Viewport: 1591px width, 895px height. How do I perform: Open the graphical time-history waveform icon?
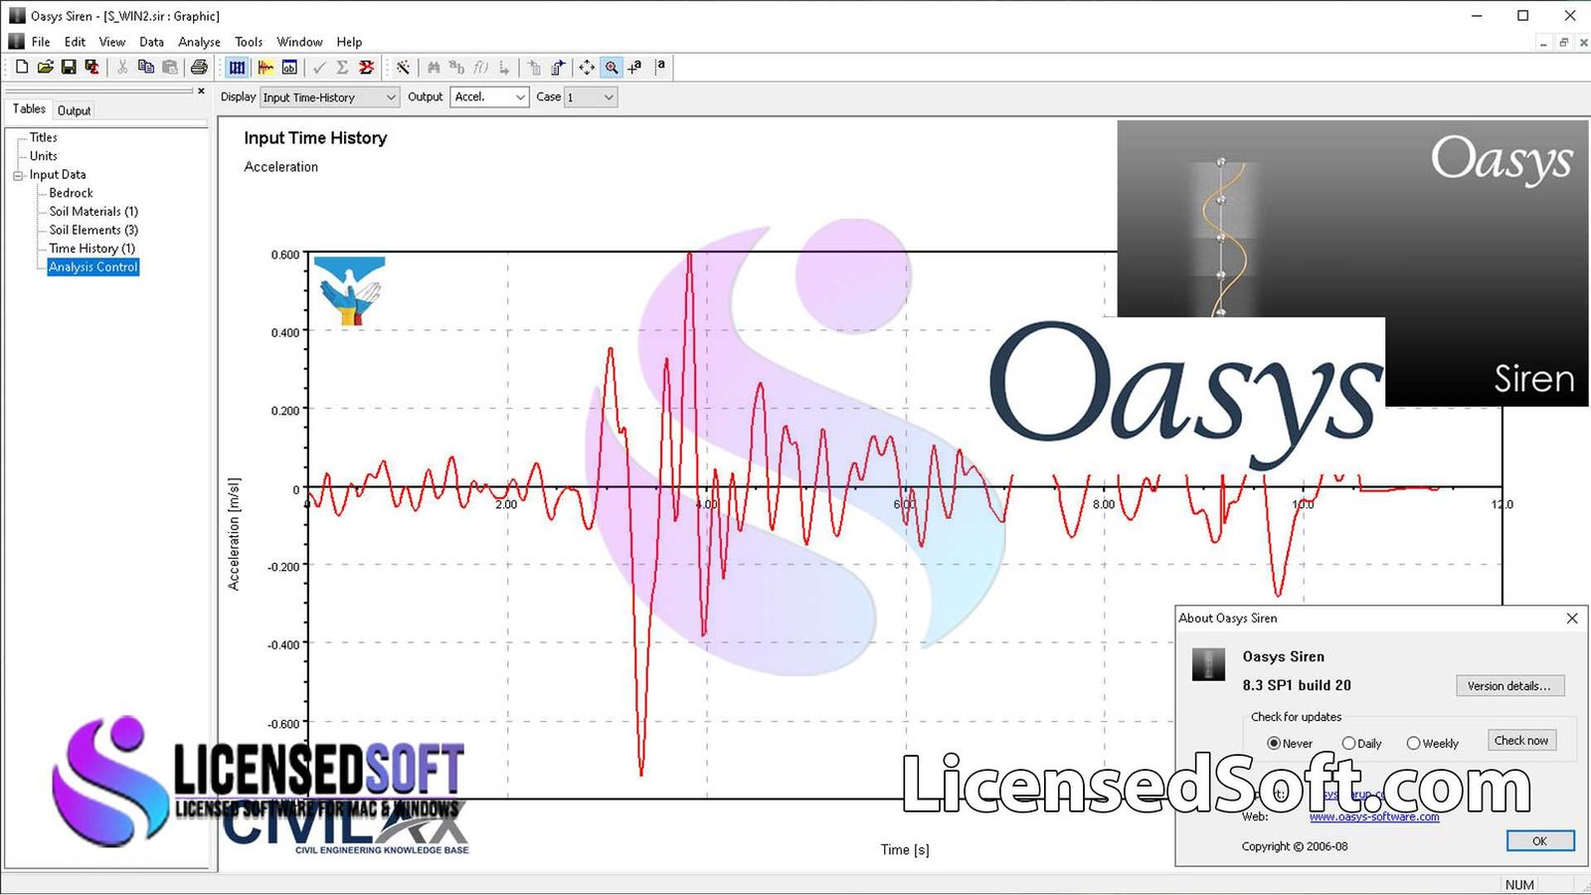265,67
